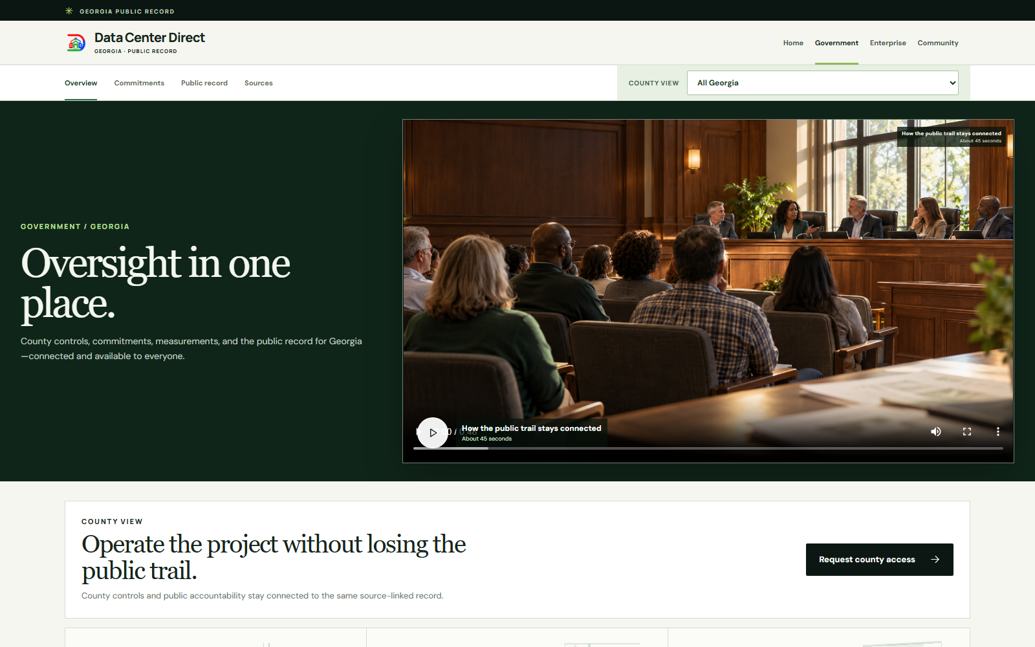Click the Data Center Direct logo icon

pos(76,43)
